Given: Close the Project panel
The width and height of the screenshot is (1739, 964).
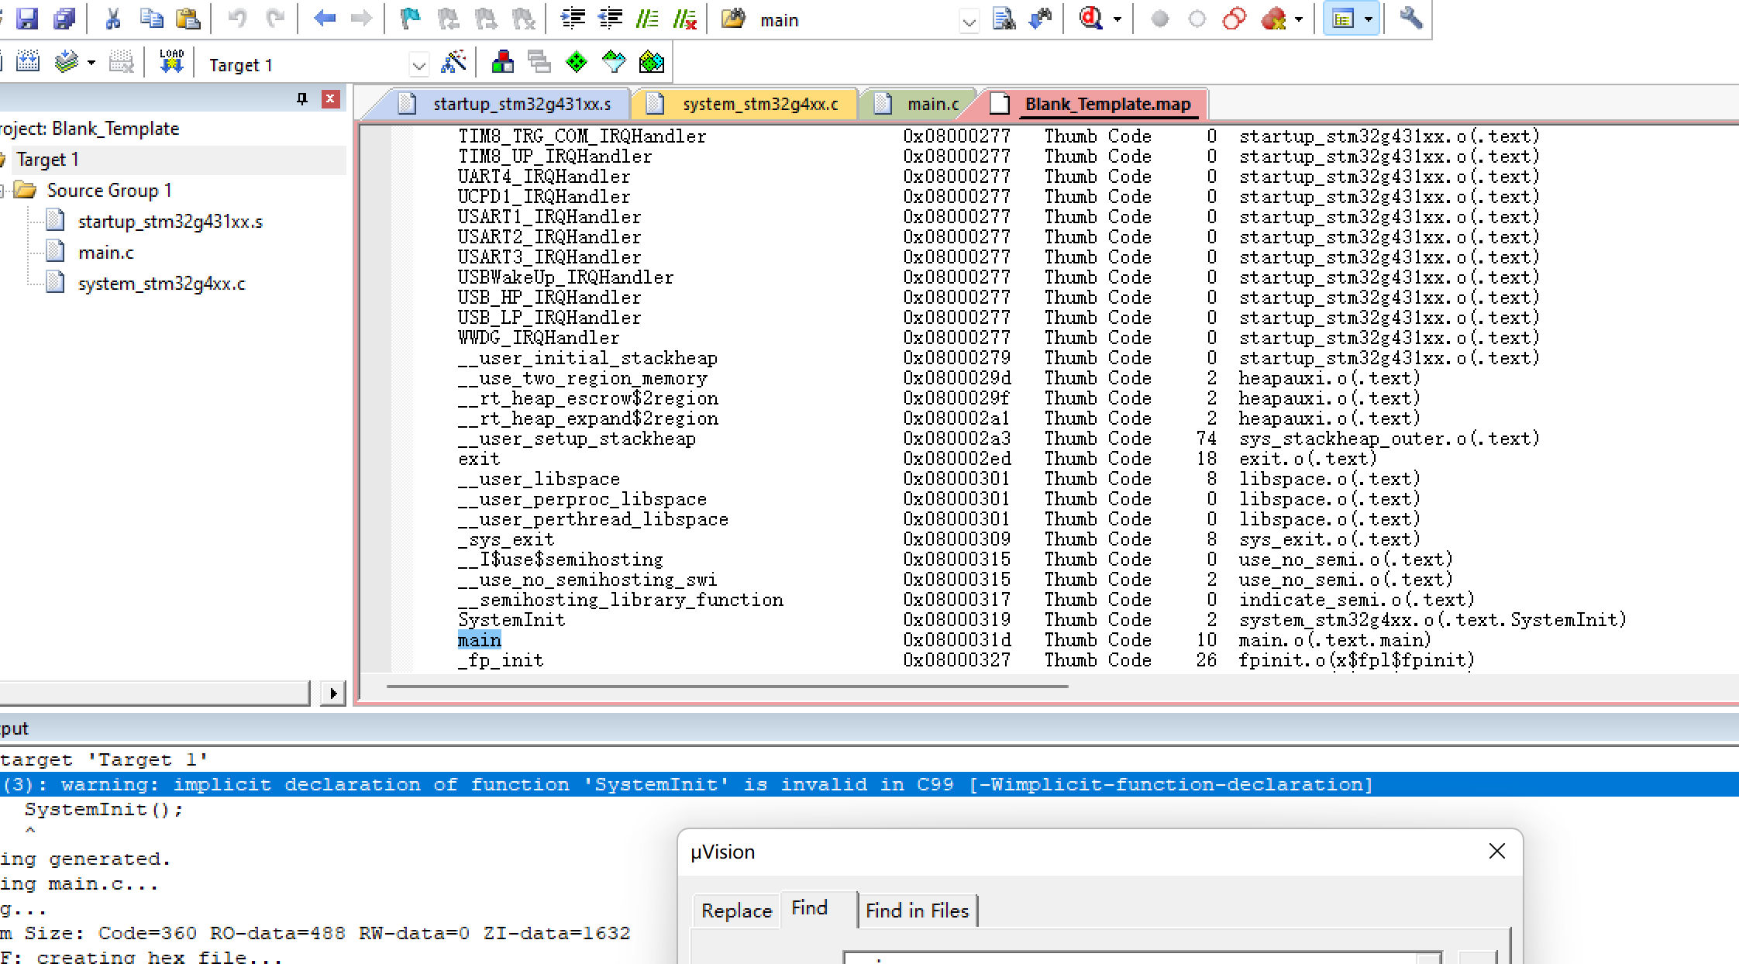Looking at the screenshot, I should 331,98.
